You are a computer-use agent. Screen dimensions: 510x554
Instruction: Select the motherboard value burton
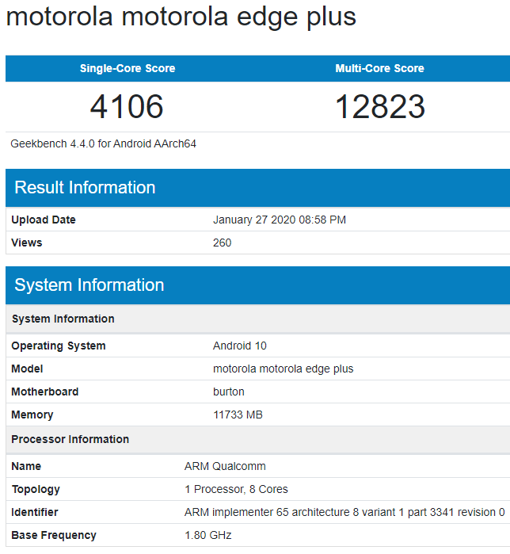(228, 392)
